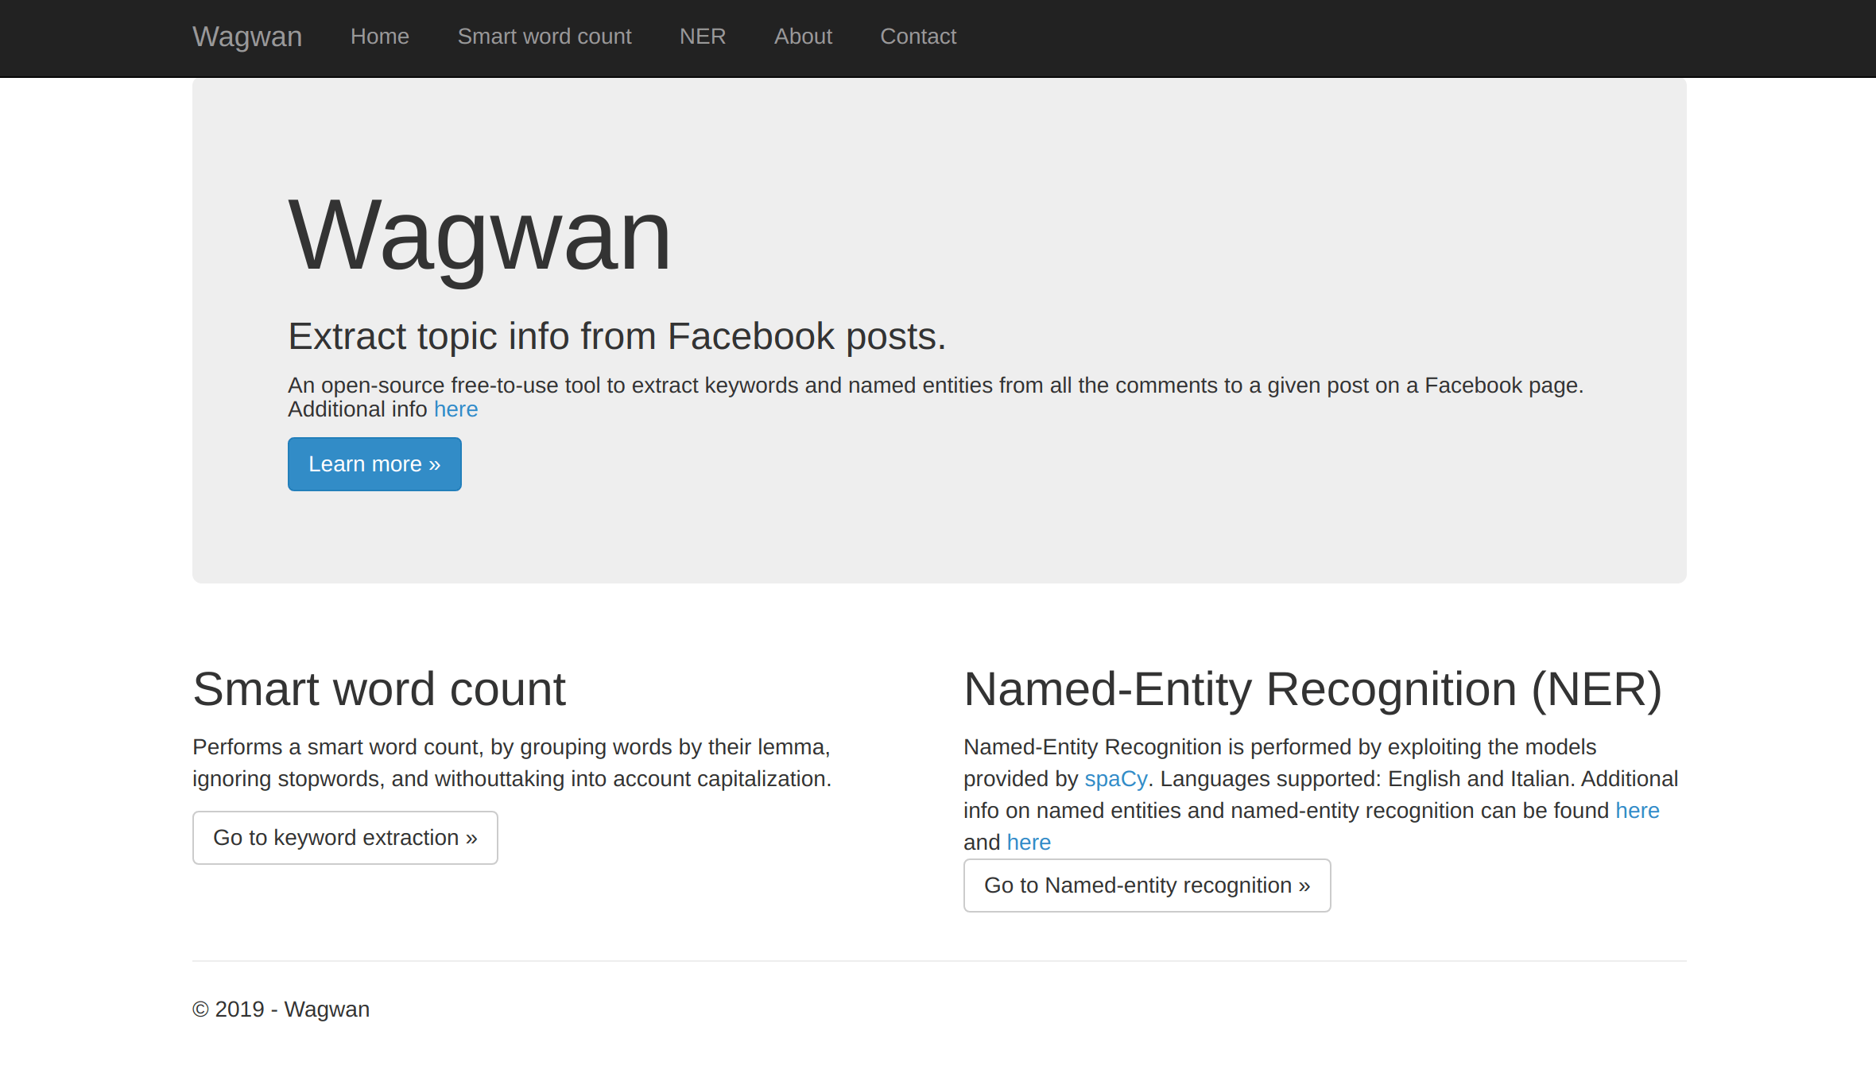Click the open-source tool description text
This screenshot has width=1876, height=1089.
(935, 386)
